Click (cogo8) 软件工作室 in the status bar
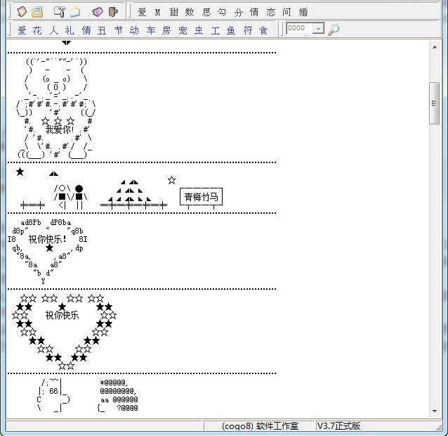448x436 pixels. (x=261, y=426)
